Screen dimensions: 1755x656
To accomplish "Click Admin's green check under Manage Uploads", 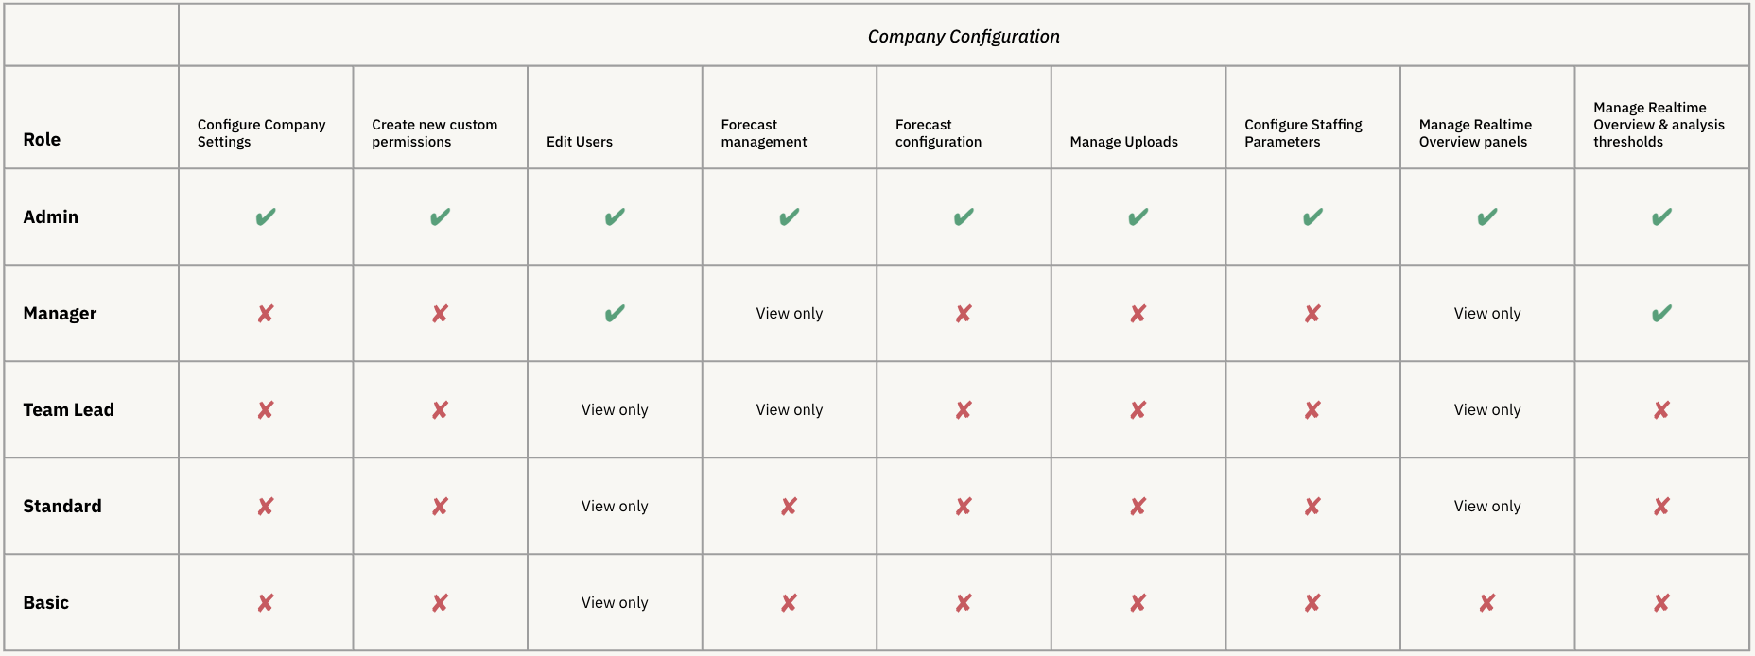I will [1138, 217].
